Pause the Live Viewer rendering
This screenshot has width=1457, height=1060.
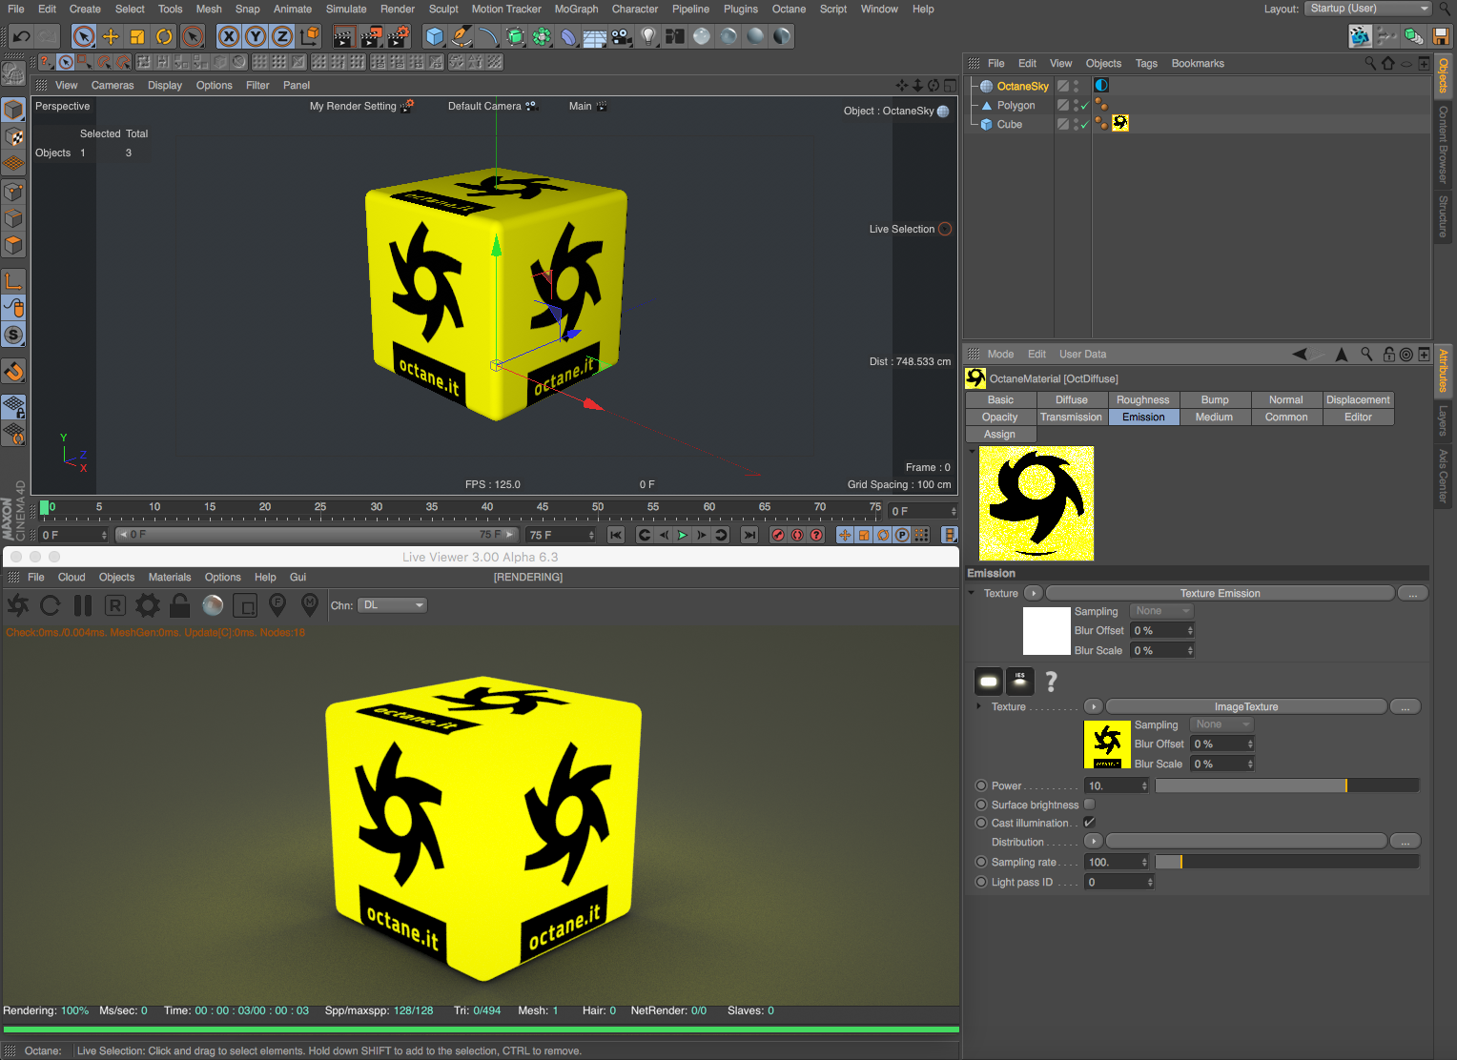click(x=83, y=605)
